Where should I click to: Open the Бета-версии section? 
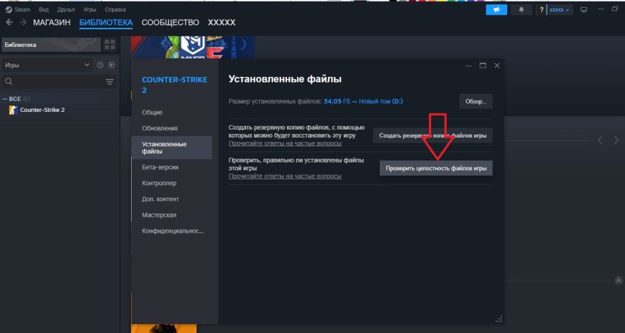[x=160, y=167]
